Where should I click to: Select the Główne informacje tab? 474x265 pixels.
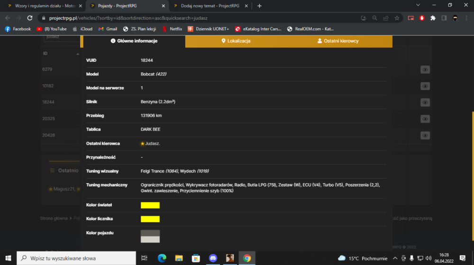[134, 41]
